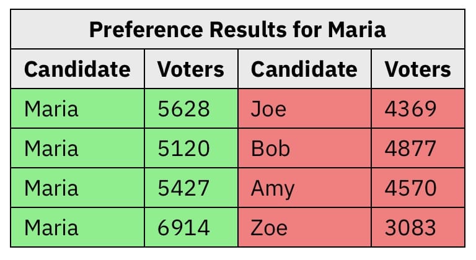Click the Maria cell beside 5120
The width and height of the screenshot is (476, 260).
click(77, 149)
